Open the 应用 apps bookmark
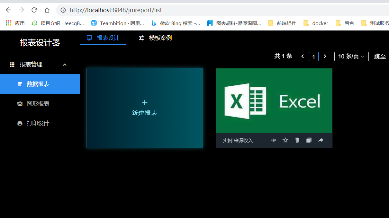 click(x=15, y=23)
